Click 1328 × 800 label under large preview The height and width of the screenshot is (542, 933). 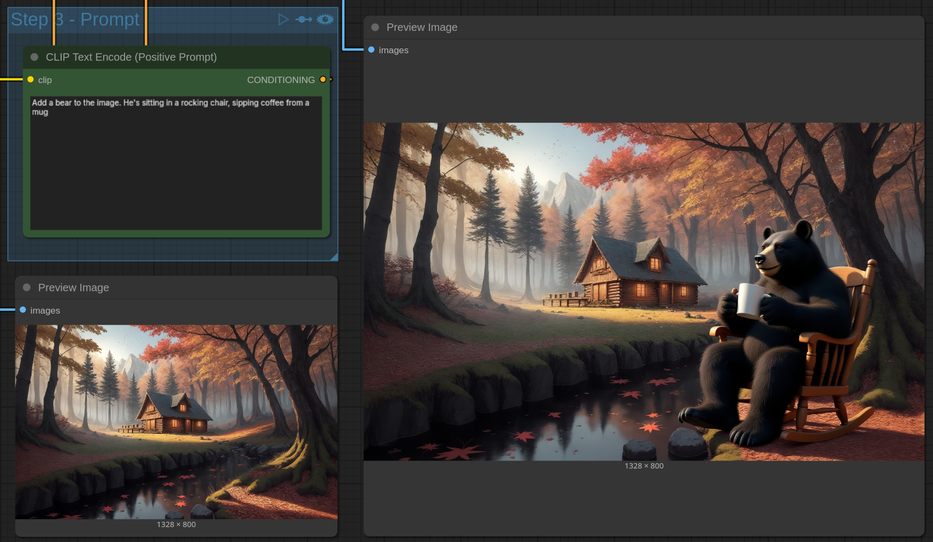coord(644,466)
